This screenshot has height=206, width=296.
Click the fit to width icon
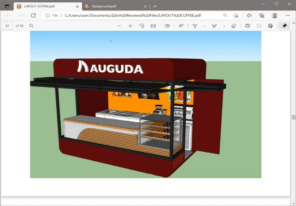[x=153, y=26]
